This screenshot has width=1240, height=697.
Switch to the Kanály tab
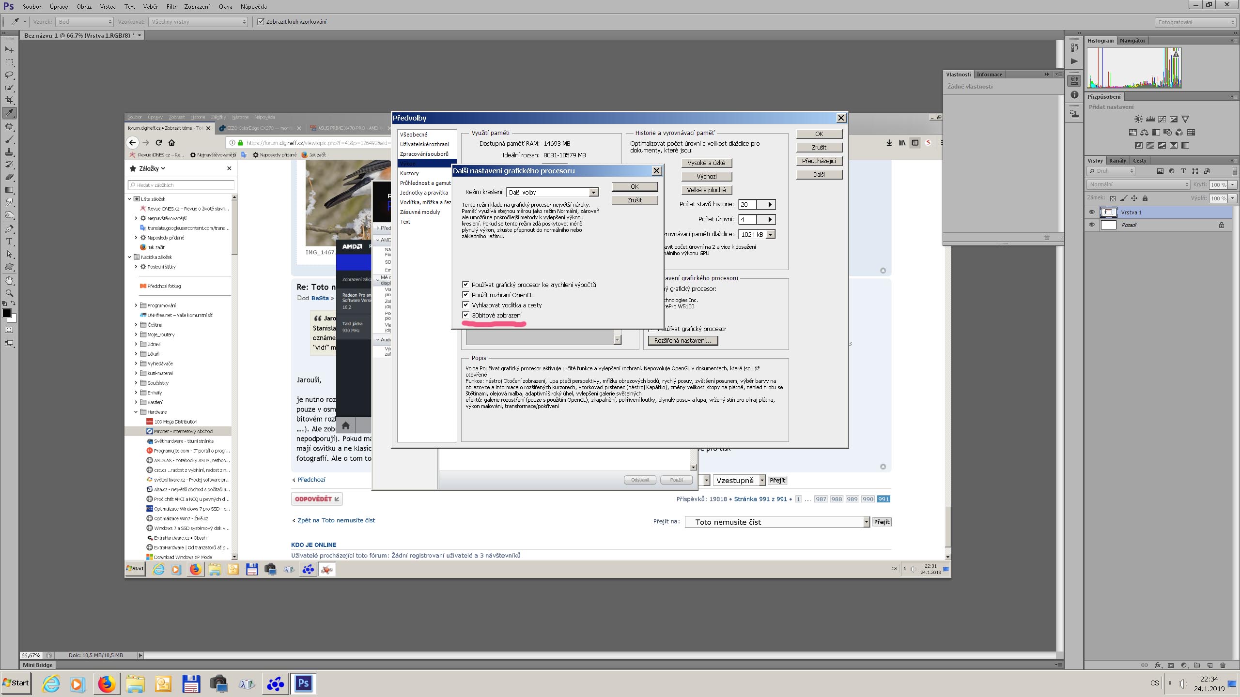click(x=1117, y=161)
